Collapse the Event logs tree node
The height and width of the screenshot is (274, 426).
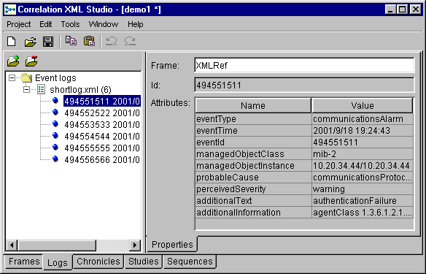pos(12,78)
